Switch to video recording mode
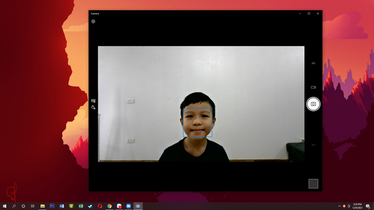 313,87
